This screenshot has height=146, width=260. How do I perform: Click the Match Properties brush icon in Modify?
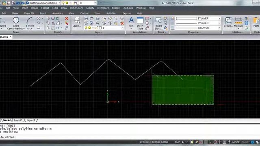point(67,23)
